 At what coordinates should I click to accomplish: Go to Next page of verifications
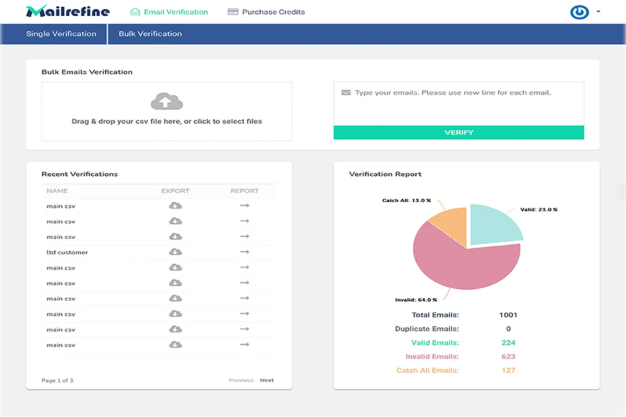pyautogui.click(x=267, y=381)
